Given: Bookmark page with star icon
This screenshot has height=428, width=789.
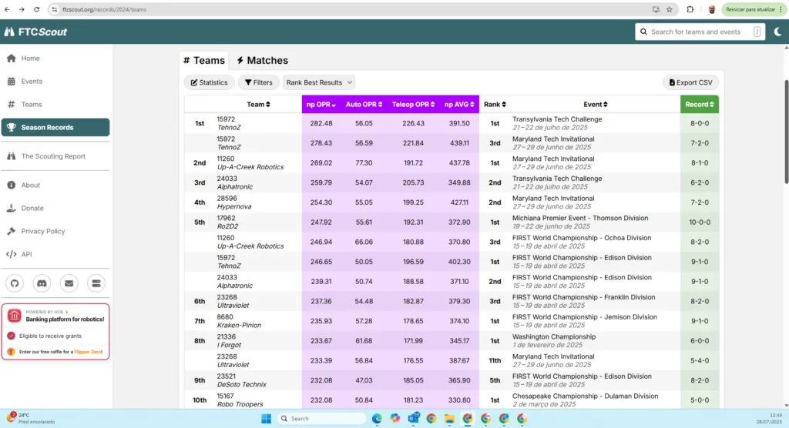Looking at the screenshot, I should (670, 9).
